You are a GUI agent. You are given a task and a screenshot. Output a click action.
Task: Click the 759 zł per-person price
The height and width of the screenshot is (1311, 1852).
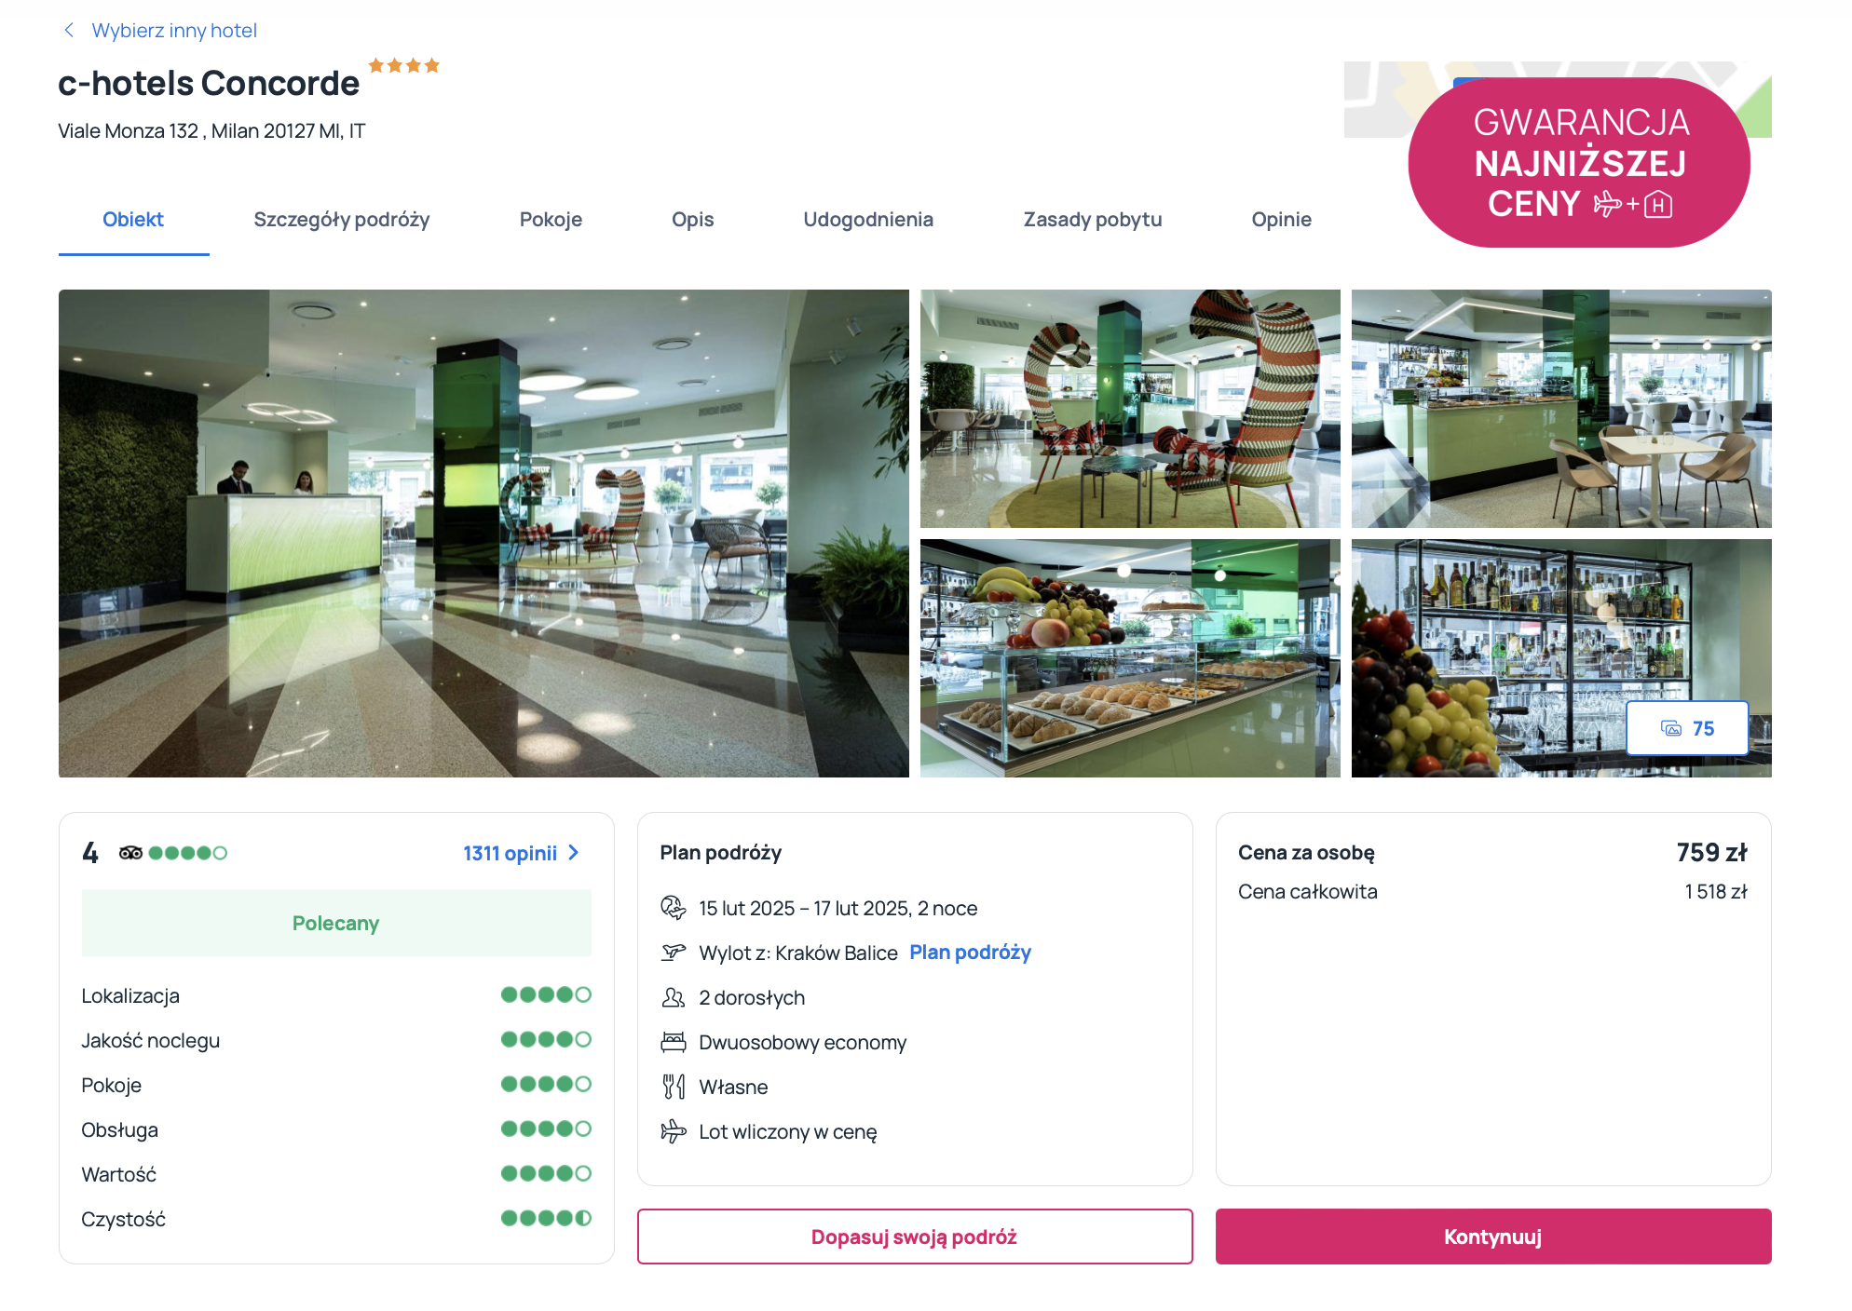1712,853
